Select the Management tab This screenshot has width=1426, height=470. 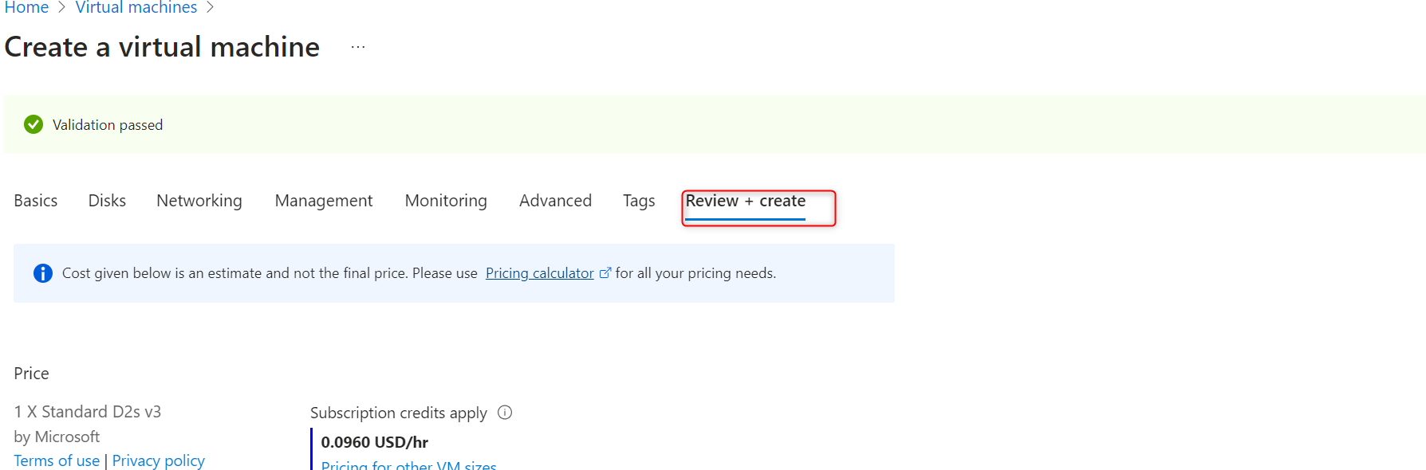[324, 201]
